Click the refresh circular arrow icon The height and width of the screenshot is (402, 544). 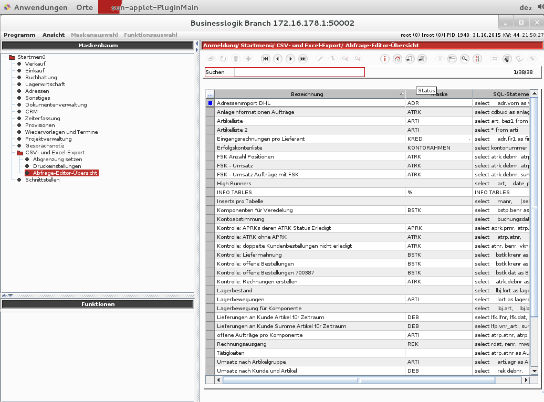pyautogui.click(x=223, y=59)
